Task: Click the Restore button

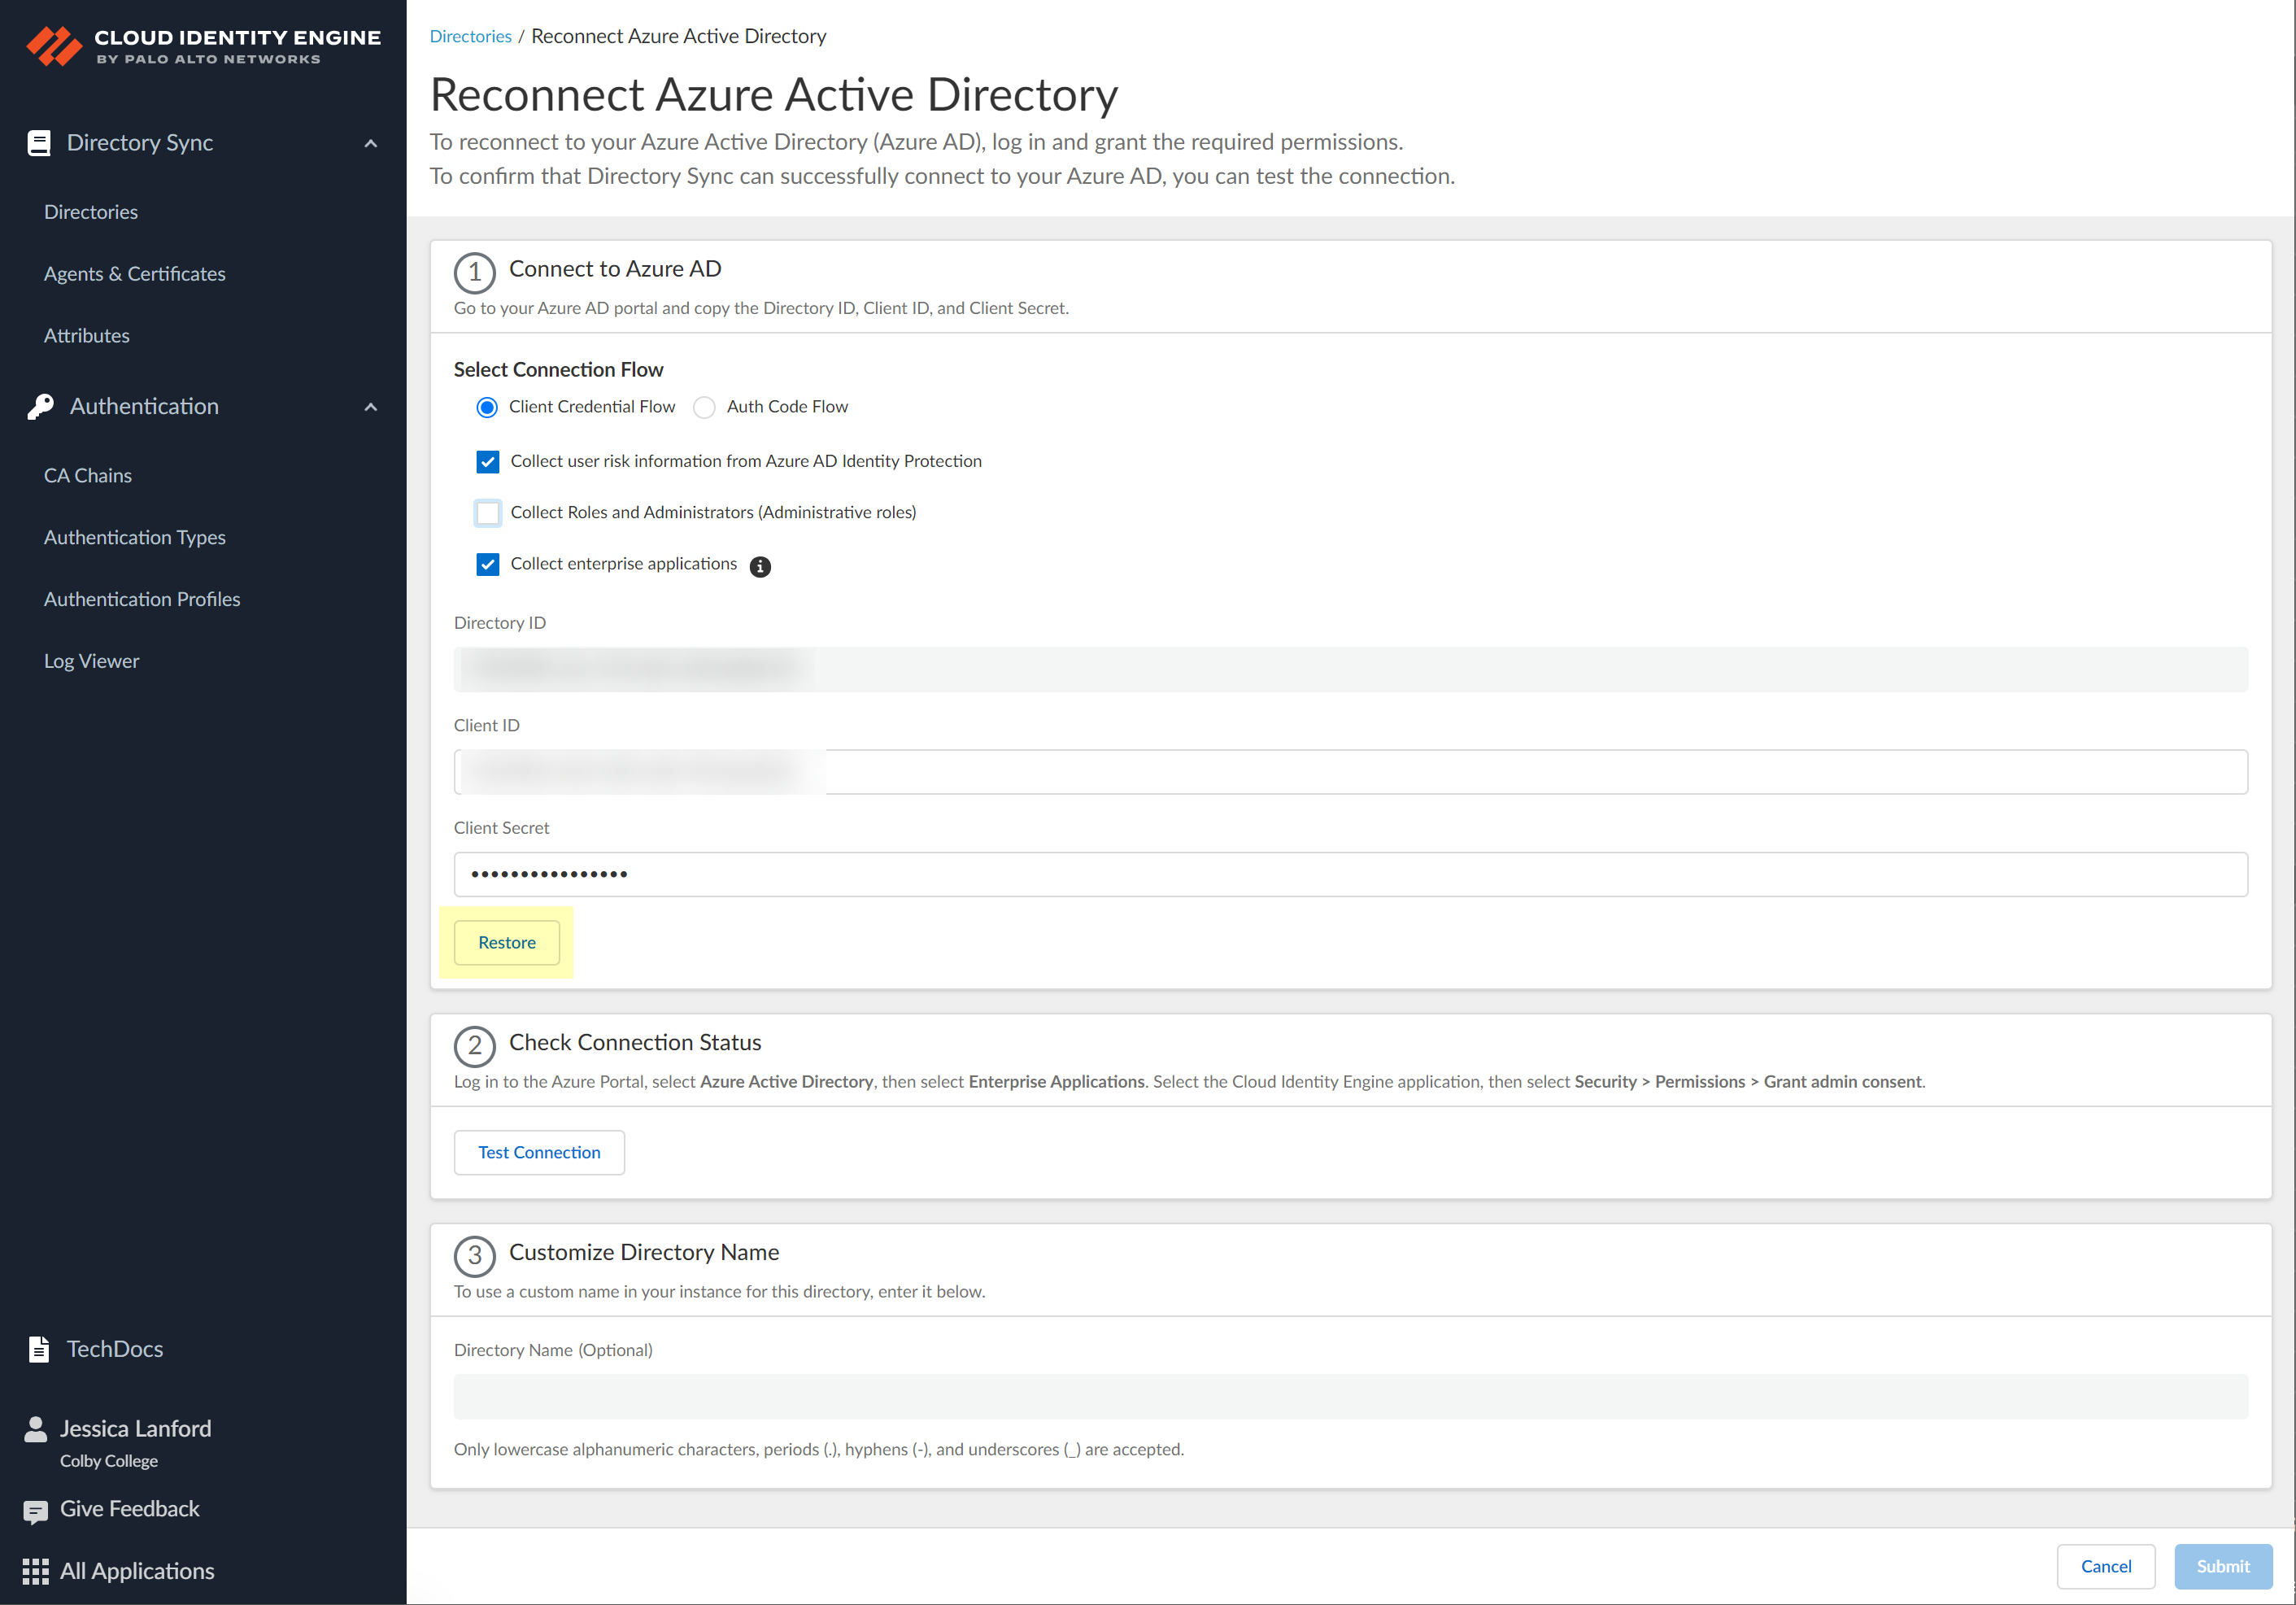Action: [506, 943]
